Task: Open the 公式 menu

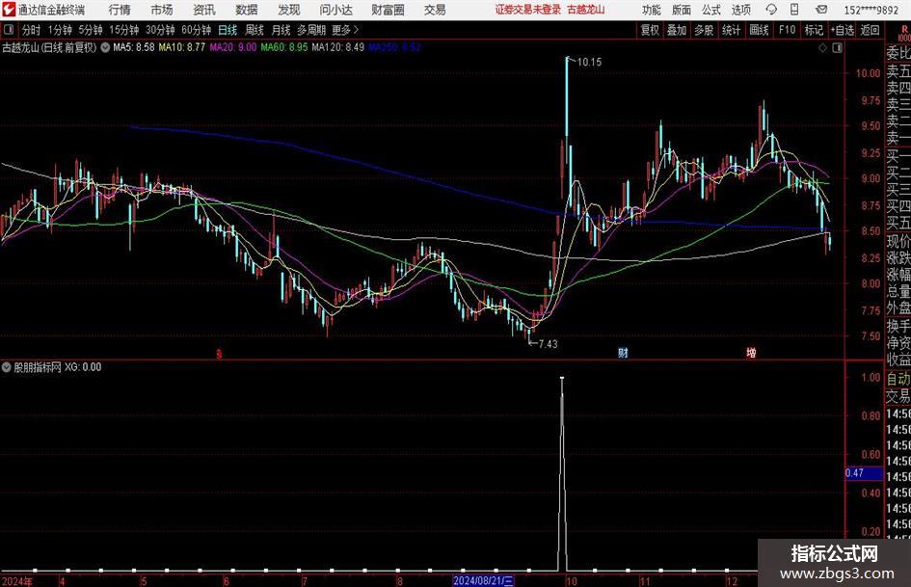Action: (x=711, y=10)
